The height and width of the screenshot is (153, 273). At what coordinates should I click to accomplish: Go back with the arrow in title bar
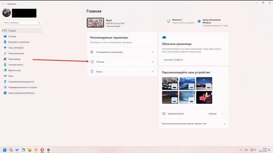click(x=3, y=4)
